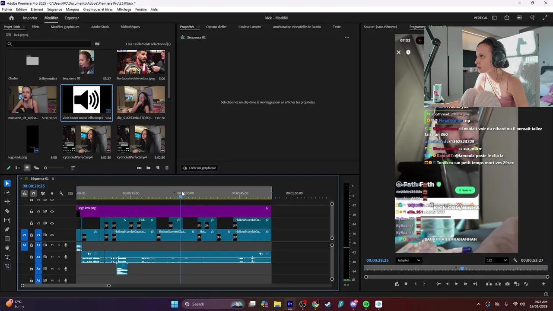Open button editor plus in Program monitor
553x311 pixels.
point(543,284)
